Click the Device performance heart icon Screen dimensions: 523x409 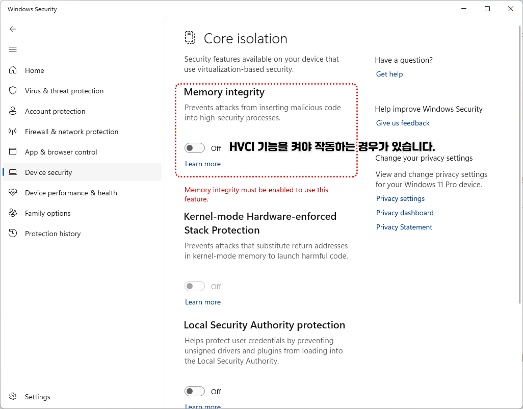tap(13, 192)
